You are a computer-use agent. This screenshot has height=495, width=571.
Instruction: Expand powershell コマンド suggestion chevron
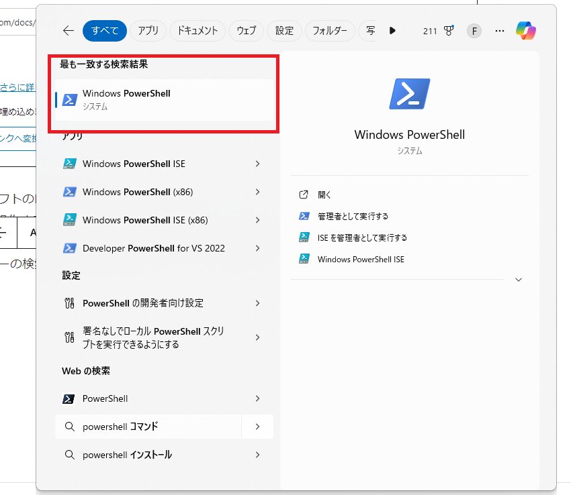pyautogui.click(x=257, y=427)
